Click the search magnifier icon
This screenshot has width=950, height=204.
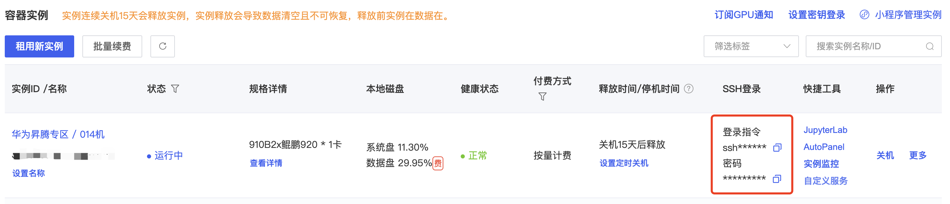pyautogui.click(x=929, y=46)
